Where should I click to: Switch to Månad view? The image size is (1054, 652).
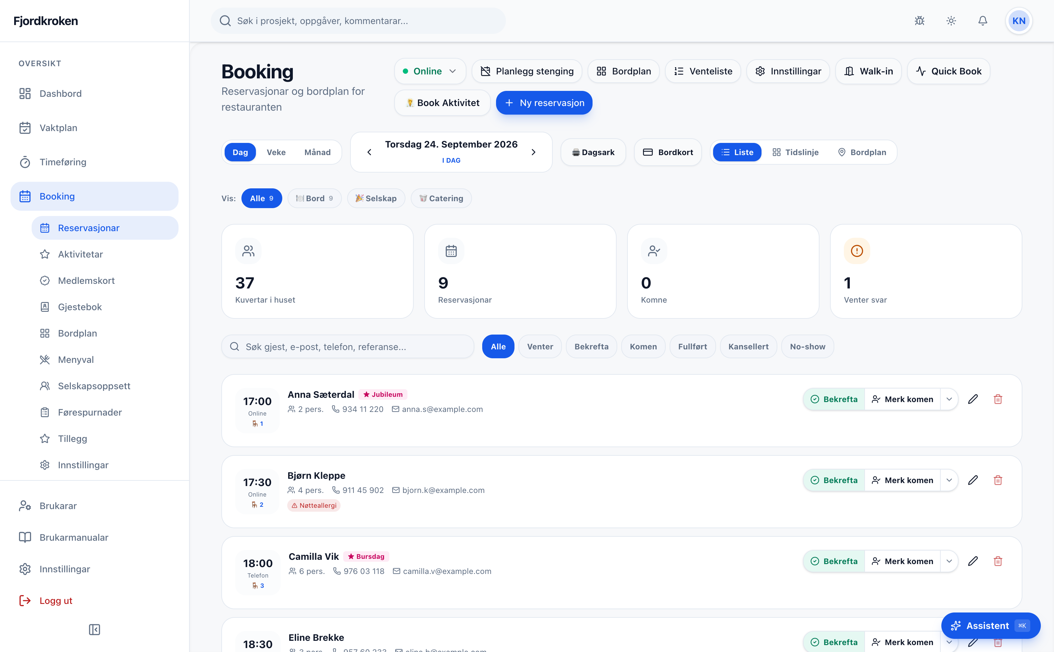coord(318,152)
